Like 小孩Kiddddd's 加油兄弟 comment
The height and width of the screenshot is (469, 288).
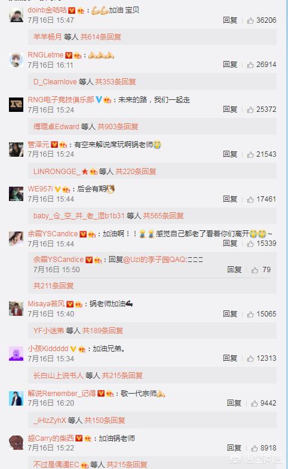pyautogui.click(x=250, y=358)
